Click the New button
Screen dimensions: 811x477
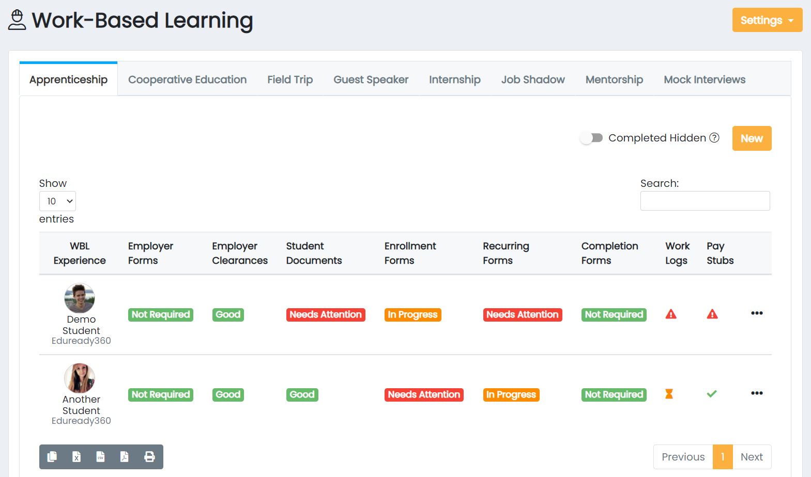click(x=752, y=138)
